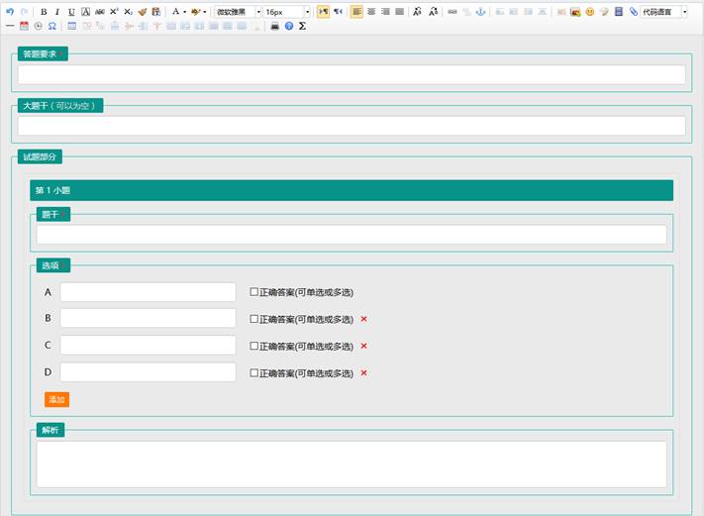704x516 pixels.
Task: Toggle underline formatting
Action: coord(71,12)
